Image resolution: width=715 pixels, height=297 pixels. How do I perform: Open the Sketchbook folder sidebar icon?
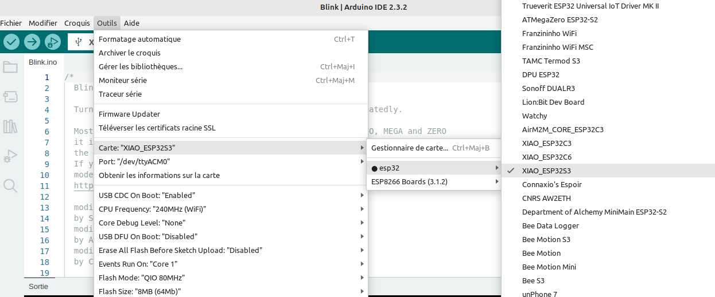pyautogui.click(x=10, y=68)
